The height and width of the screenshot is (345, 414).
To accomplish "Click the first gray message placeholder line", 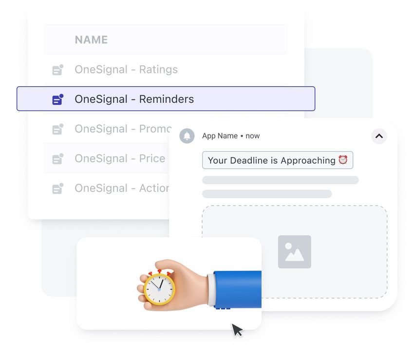I will click(x=281, y=180).
